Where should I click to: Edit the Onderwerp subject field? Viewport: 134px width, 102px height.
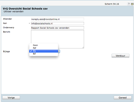pos(58,28)
